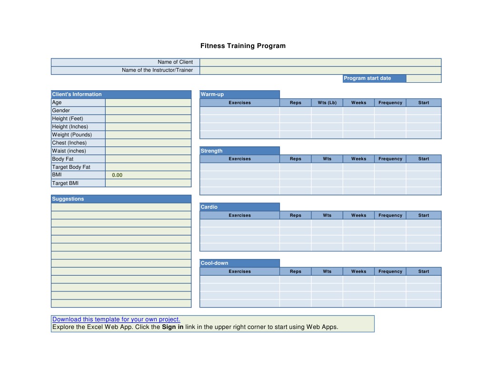The image size is (487, 376).
Task: Select the Target Body Fat input cell
Action: click(x=148, y=167)
